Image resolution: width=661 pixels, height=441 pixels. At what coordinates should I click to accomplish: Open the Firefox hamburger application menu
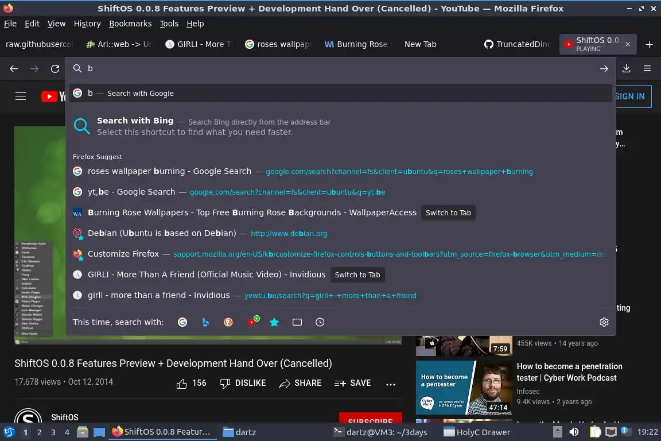coord(647,68)
